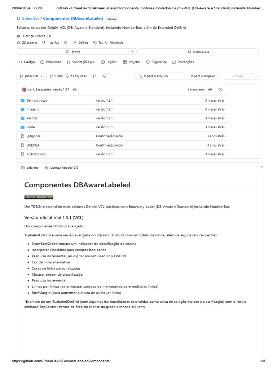Expand the commit details ellipsis beside versão.1.3.1

coord(75,90)
